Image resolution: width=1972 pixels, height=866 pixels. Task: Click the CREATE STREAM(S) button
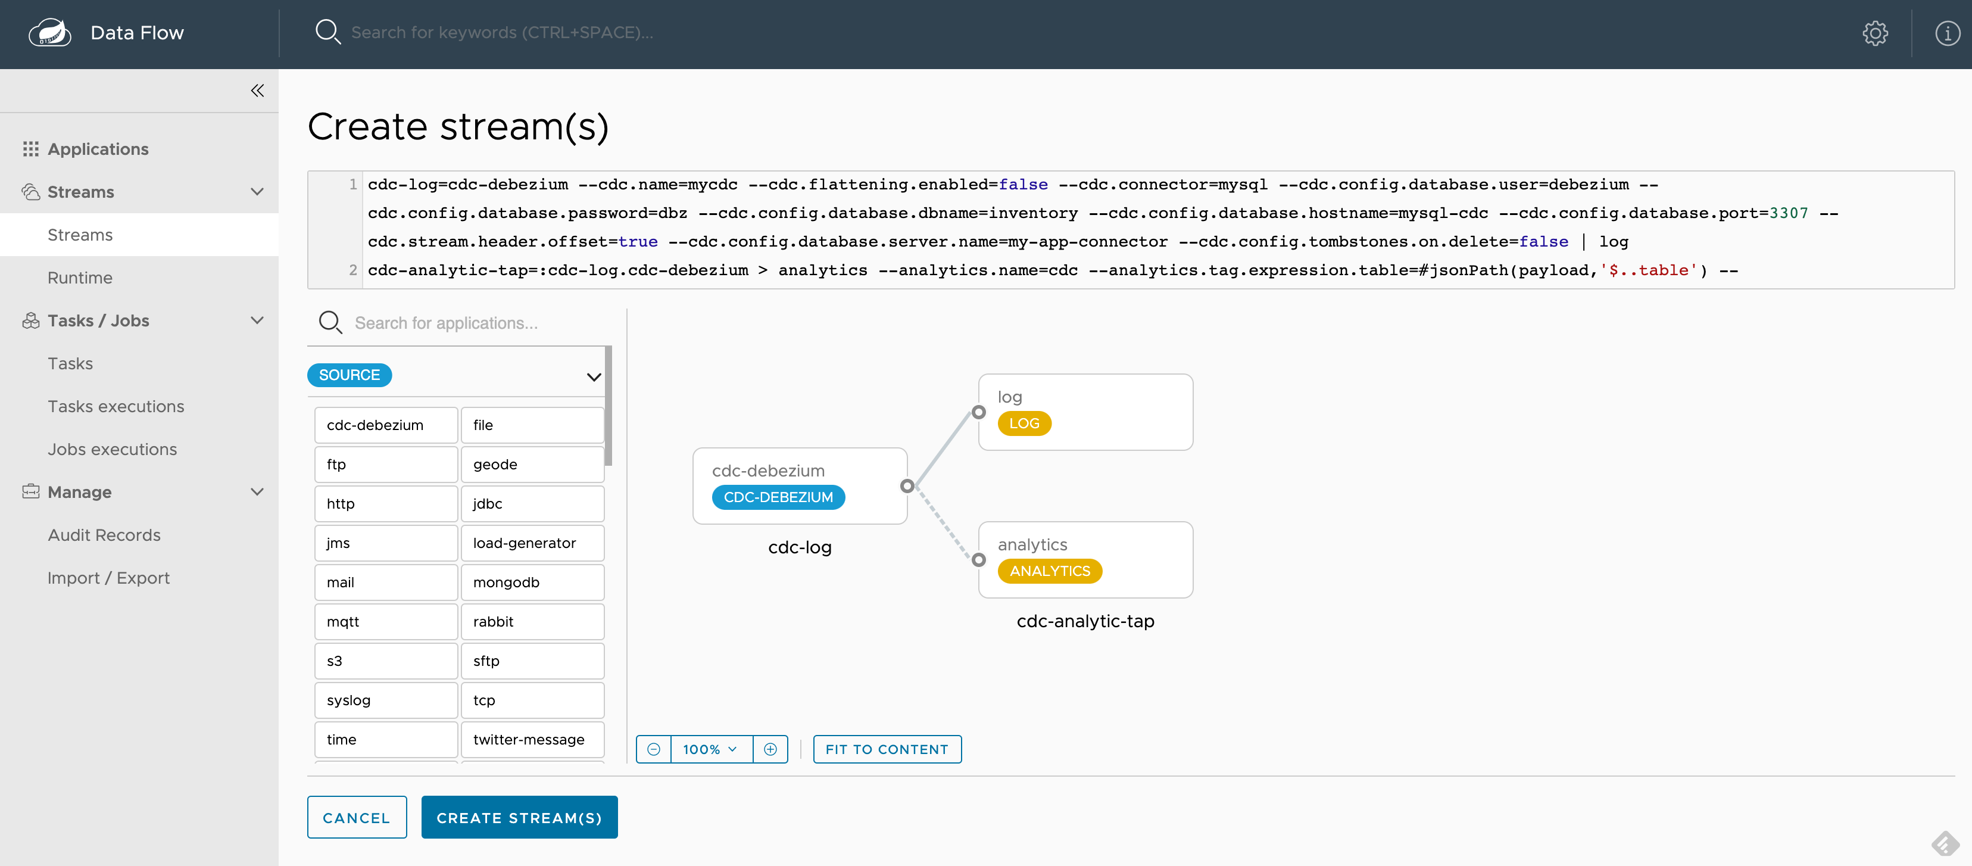coord(519,817)
